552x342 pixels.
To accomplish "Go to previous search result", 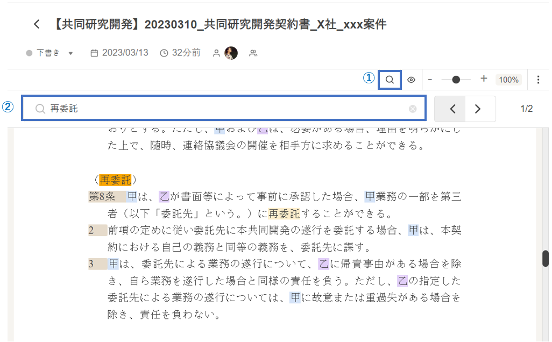I will click(x=452, y=109).
